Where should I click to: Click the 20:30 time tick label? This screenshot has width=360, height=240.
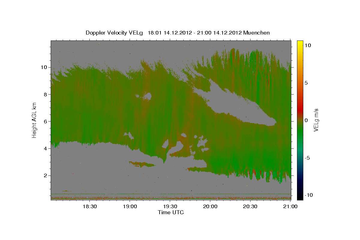[250, 207]
